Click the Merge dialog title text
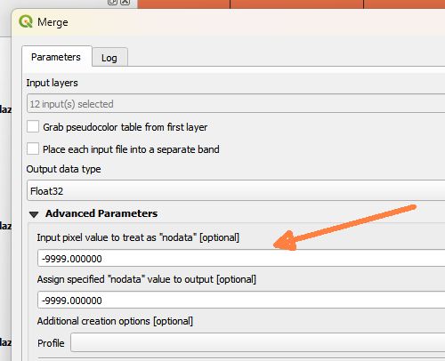 (53, 22)
